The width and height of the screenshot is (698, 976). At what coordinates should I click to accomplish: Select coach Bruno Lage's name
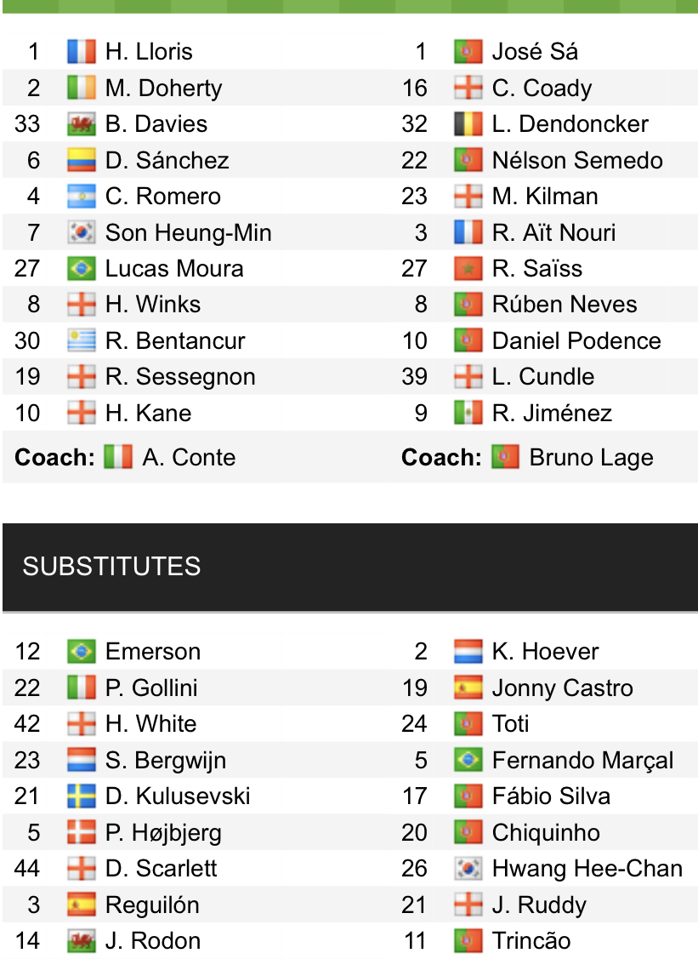(x=591, y=457)
